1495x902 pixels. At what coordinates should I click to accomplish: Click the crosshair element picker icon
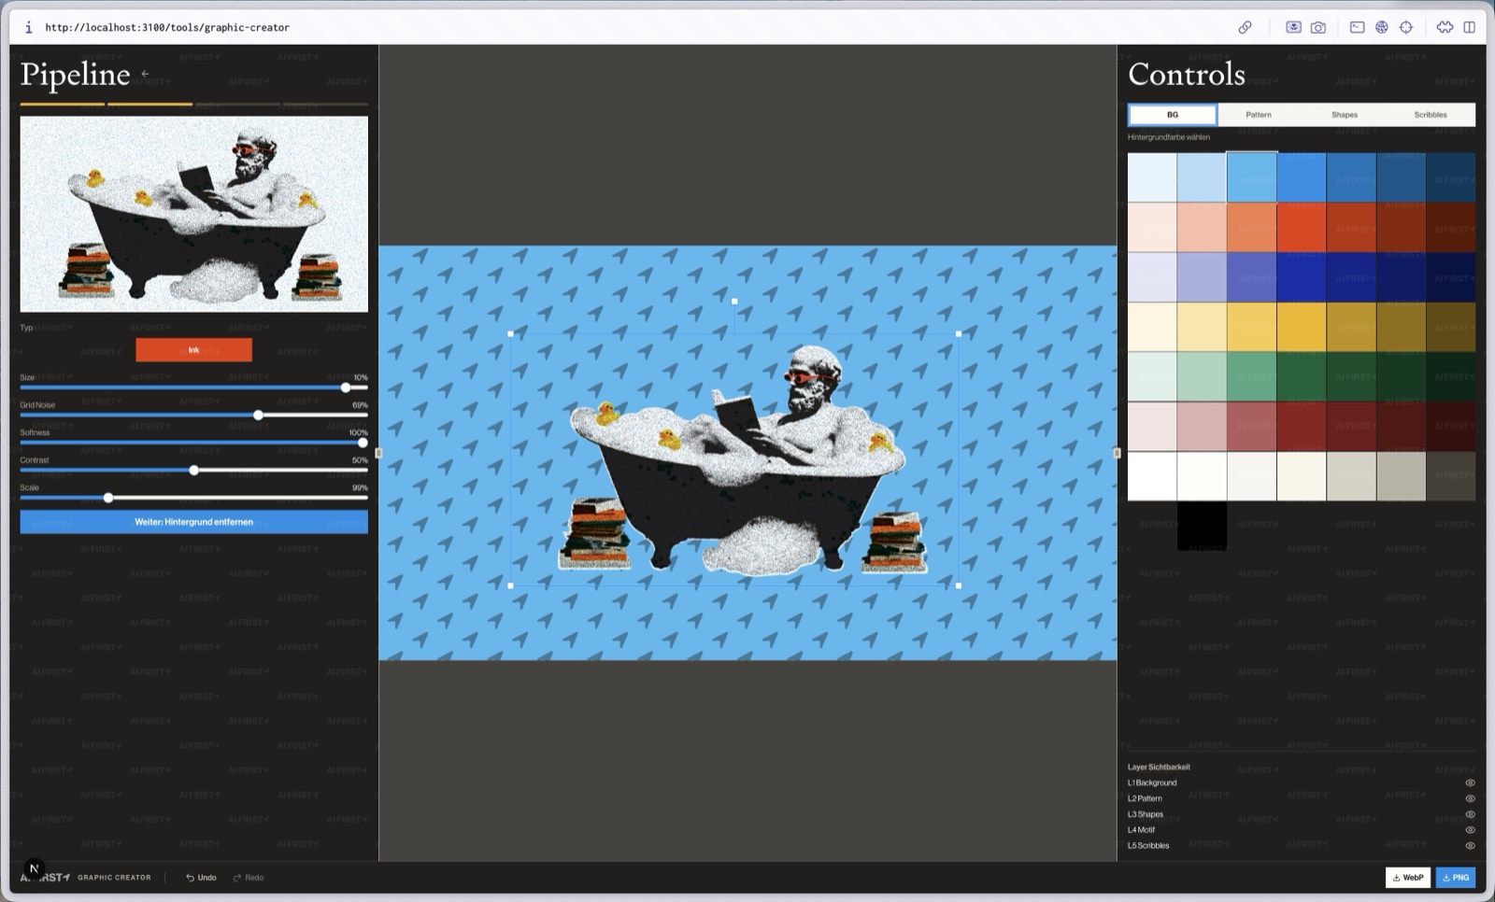click(x=1406, y=27)
